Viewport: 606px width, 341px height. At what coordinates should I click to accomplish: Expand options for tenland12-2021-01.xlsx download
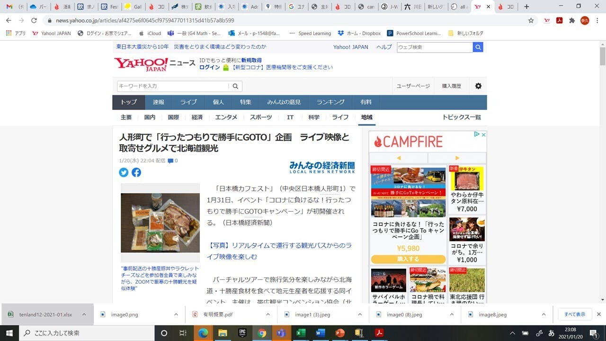pos(84,314)
